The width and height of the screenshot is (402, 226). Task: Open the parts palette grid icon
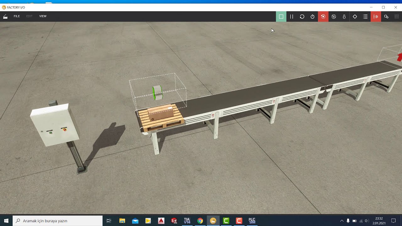click(397, 17)
